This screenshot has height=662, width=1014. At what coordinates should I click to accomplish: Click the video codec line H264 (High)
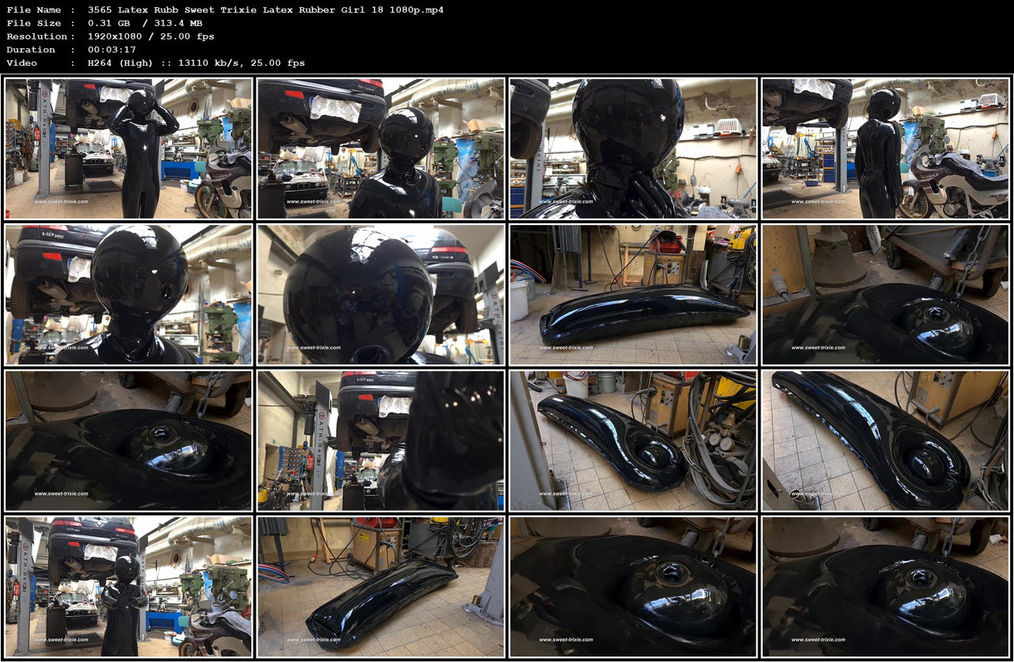tap(196, 63)
